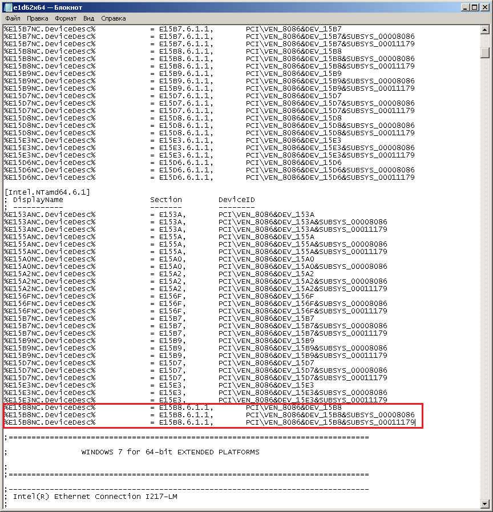Click PCI\VEN_8086&DEV_155A&SUBSYS_00008086 text
The image size is (493, 512).
(x=302, y=244)
